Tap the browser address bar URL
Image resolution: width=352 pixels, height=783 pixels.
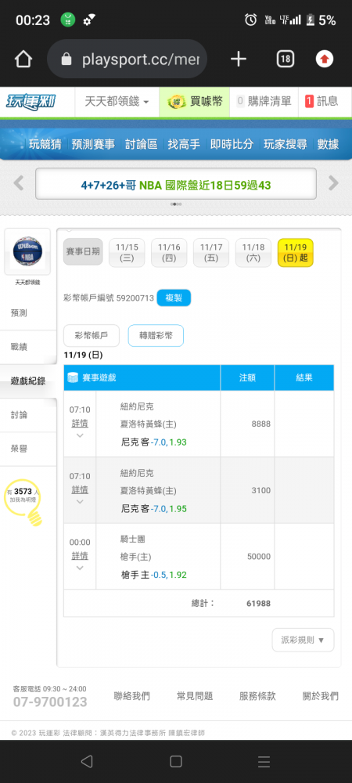point(141,60)
